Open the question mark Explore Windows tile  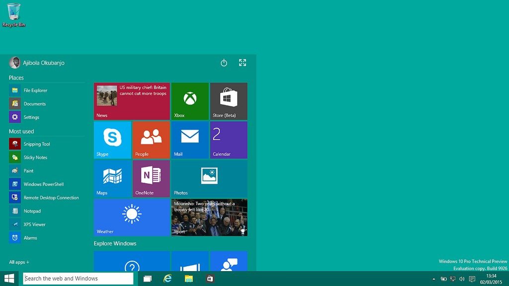coord(132,261)
